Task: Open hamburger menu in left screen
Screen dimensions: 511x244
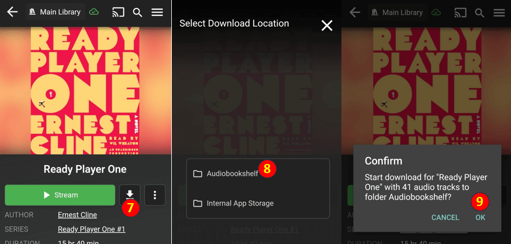Action: pos(157,12)
